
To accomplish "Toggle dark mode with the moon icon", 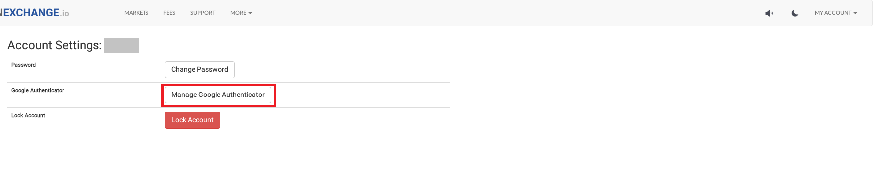I will [x=795, y=13].
